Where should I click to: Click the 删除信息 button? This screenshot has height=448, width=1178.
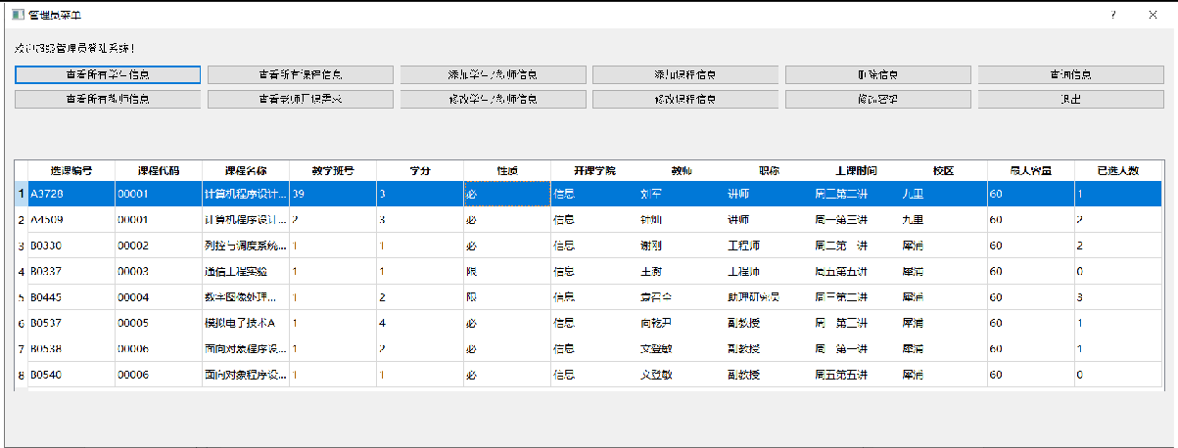pos(878,74)
